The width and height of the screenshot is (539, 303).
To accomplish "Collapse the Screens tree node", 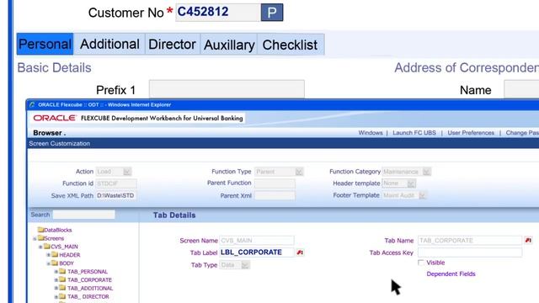I will coord(35,238).
